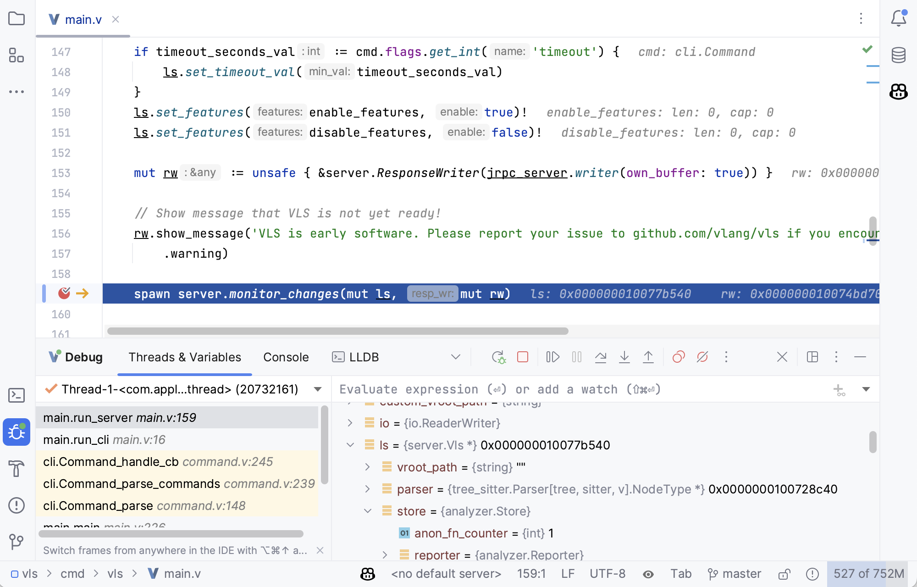Expand the parser variable node

(367, 489)
